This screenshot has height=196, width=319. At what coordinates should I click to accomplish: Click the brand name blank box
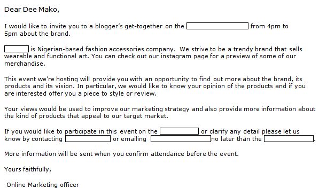click(17, 49)
